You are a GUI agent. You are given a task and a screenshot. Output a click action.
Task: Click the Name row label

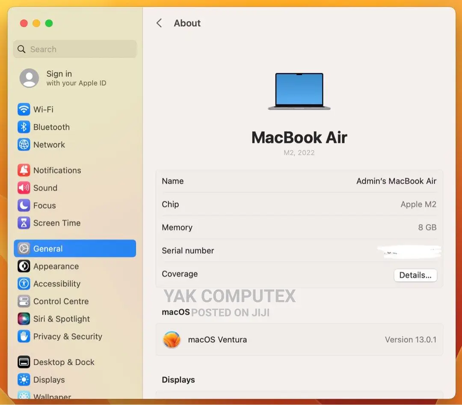click(x=173, y=181)
